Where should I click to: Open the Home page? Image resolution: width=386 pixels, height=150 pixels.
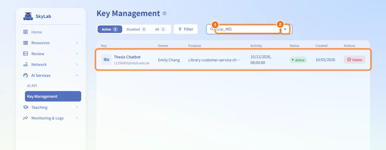[51, 32]
